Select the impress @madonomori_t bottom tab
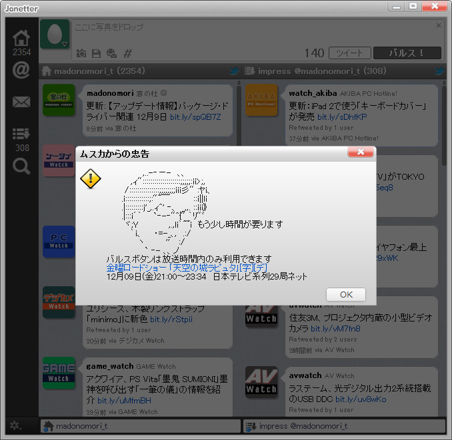The height and width of the screenshot is (440, 452). pyautogui.click(x=345, y=426)
